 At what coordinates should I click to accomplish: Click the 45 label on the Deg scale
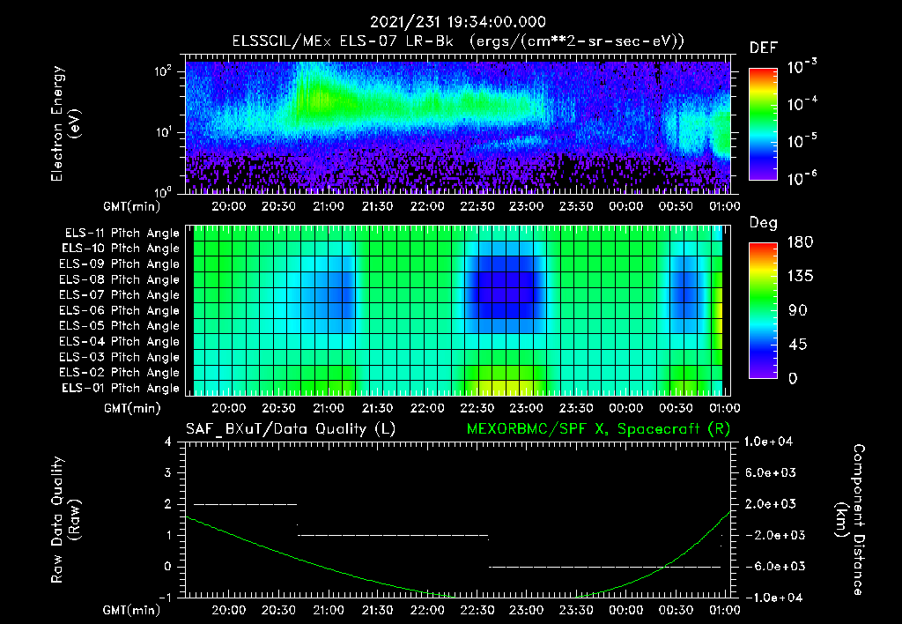pos(797,345)
